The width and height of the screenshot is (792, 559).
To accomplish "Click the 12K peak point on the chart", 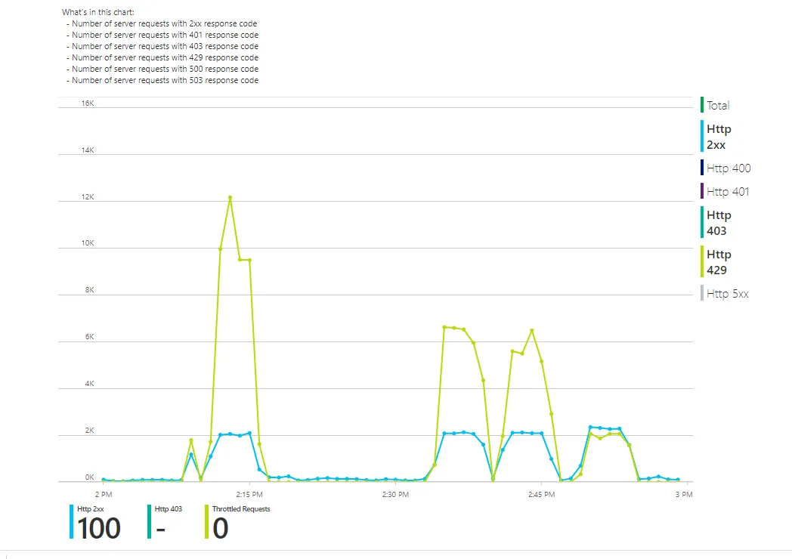I will coord(230,197).
